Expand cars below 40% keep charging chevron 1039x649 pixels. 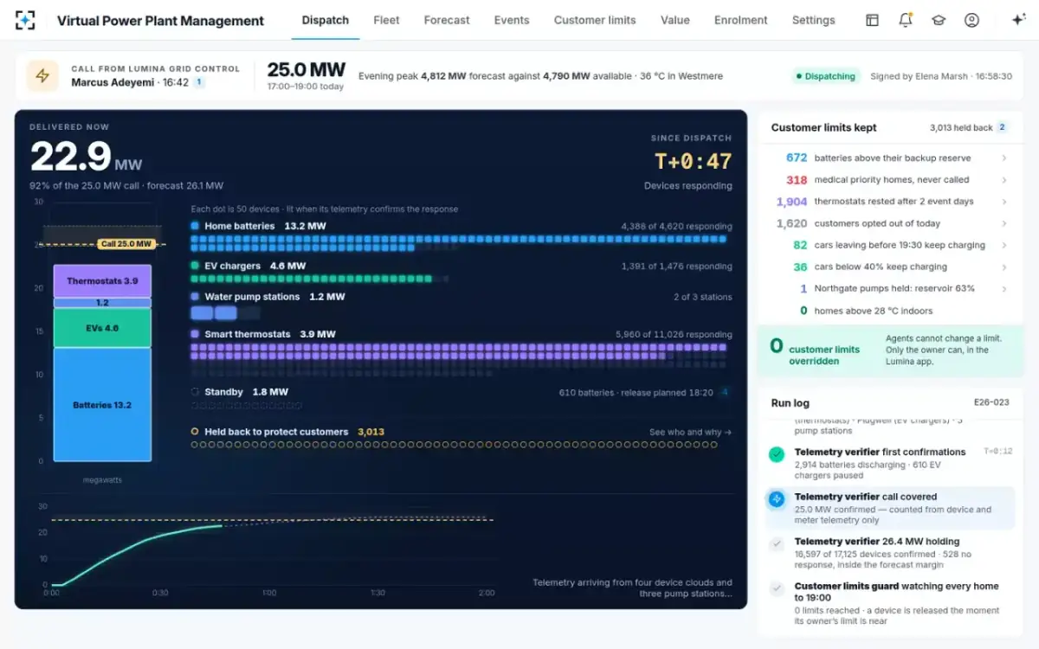coord(1004,267)
